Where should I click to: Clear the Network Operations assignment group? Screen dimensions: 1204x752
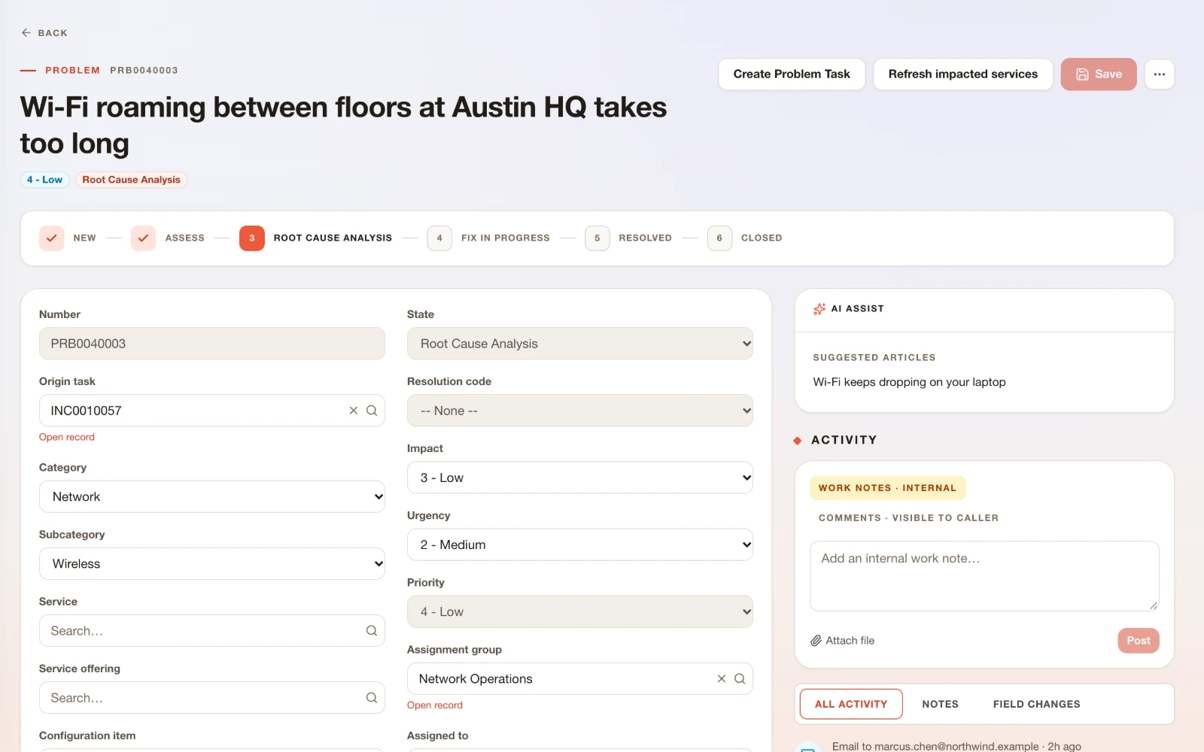pos(721,679)
